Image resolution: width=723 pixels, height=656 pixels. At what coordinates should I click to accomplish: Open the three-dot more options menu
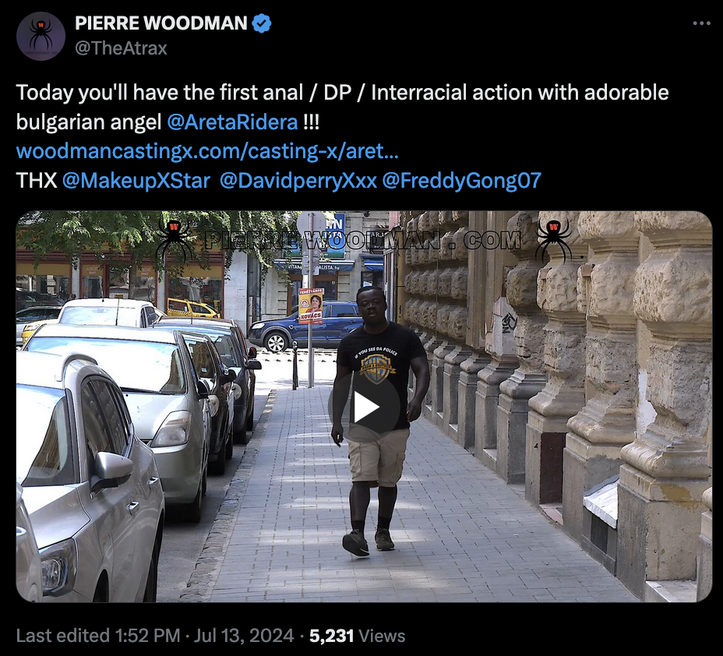tap(701, 23)
